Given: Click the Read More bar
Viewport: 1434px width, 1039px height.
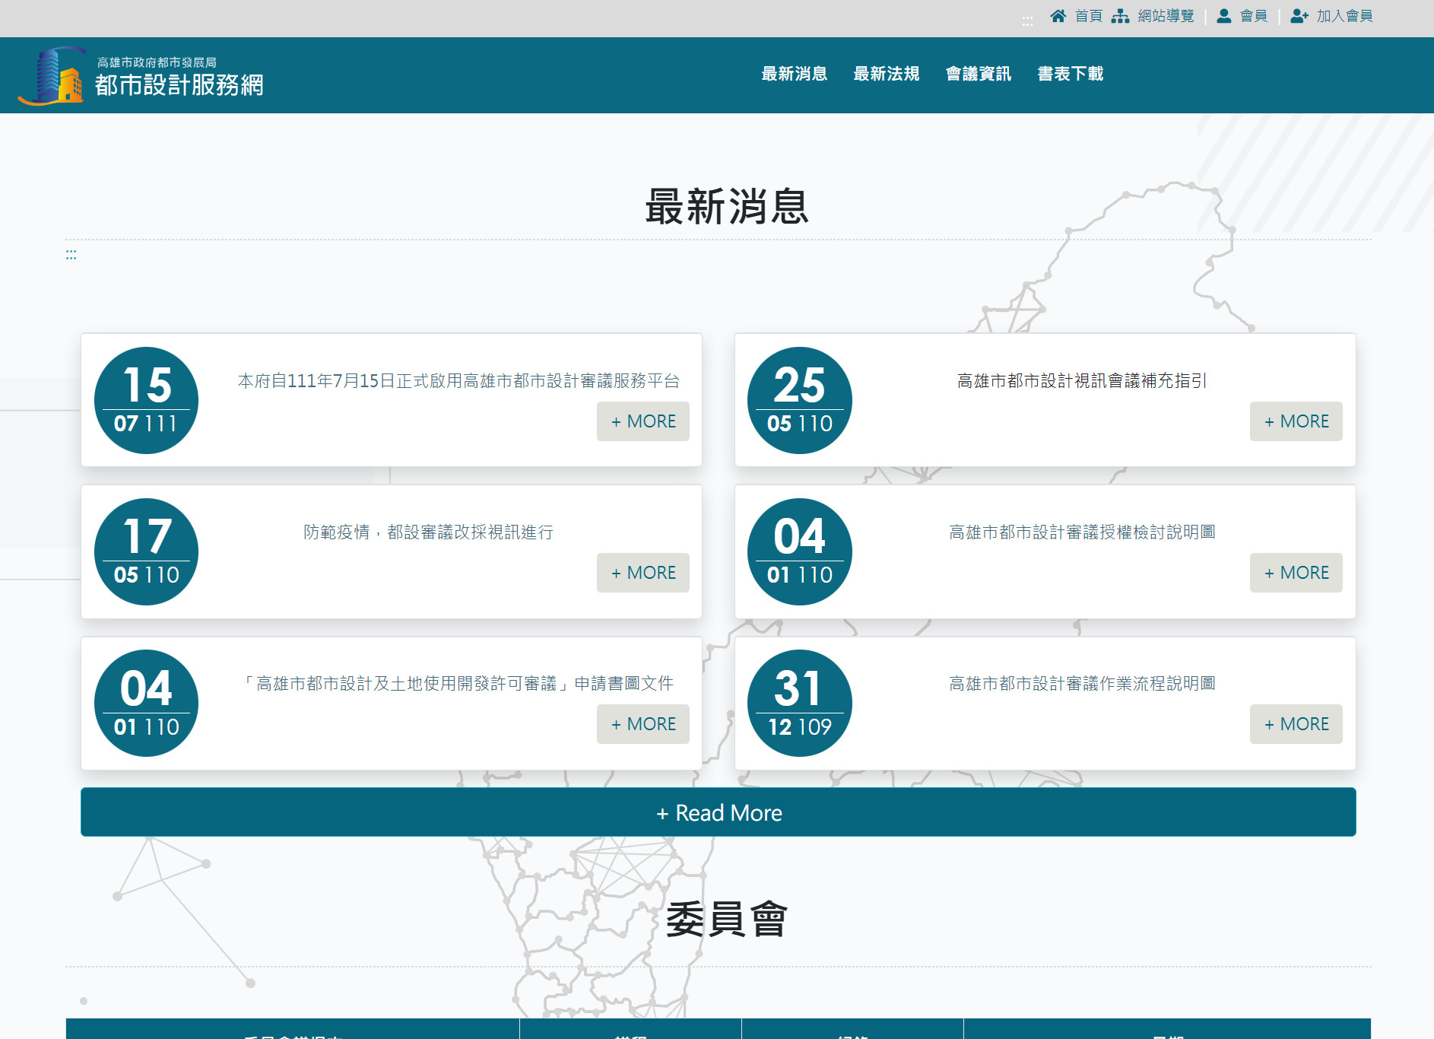Looking at the screenshot, I should click(719, 812).
